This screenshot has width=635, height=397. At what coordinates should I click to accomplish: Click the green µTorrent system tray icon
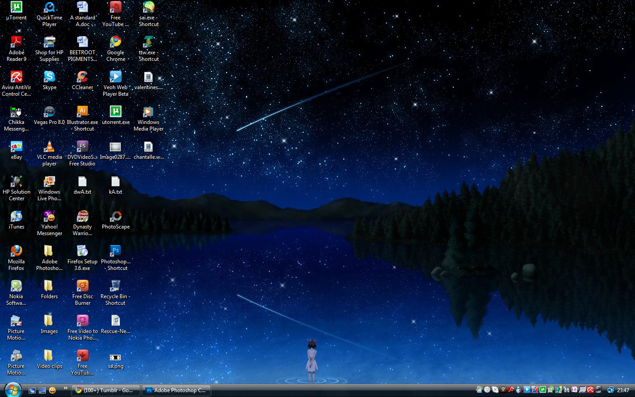coord(543,390)
